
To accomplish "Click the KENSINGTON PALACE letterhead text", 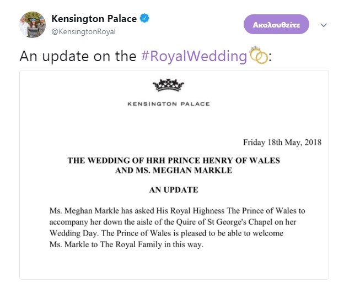I will click(x=168, y=104).
